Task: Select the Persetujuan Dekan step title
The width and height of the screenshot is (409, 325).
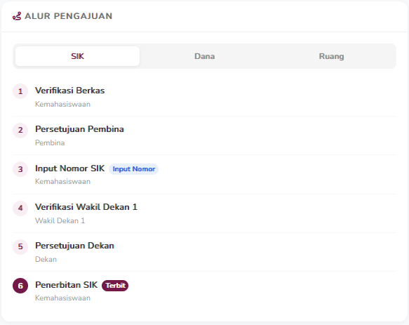Action: 74,246
